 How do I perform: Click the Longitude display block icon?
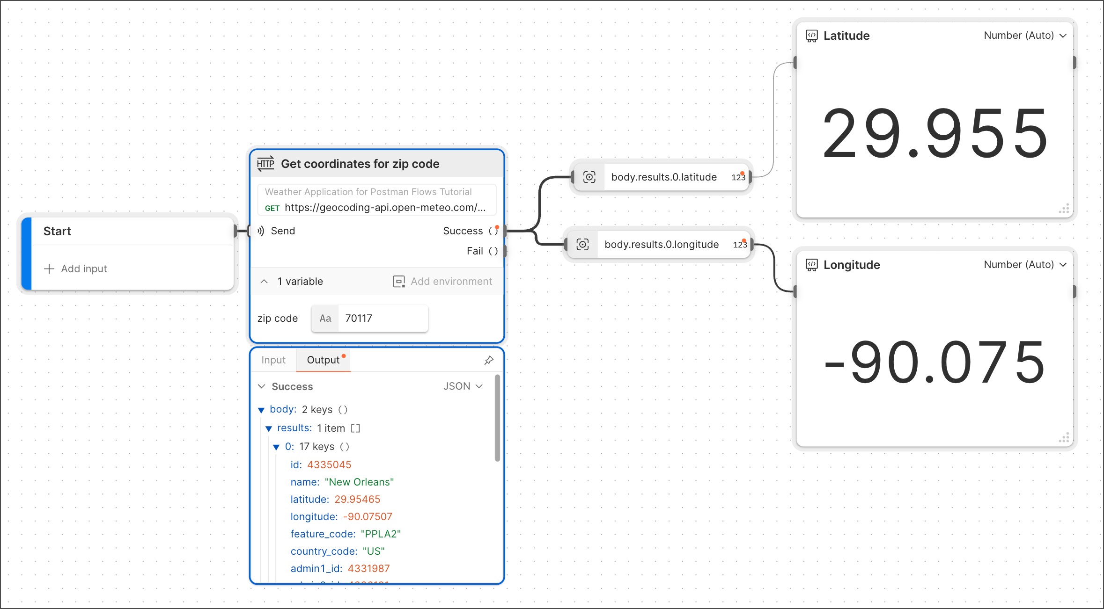811,265
